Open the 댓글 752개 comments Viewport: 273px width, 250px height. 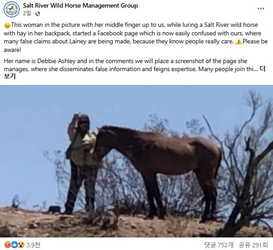(219, 245)
